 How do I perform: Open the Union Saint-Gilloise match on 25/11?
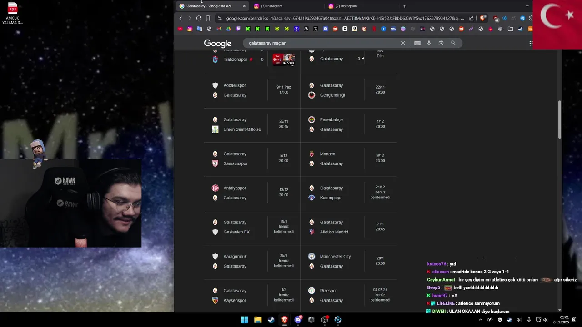pyautogui.click(x=252, y=124)
